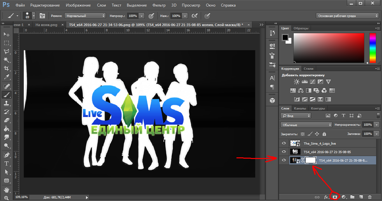Image resolution: width=382 pixels, height=201 pixels.
Task: Open the History panel icon
Action: (x=272, y=33)
